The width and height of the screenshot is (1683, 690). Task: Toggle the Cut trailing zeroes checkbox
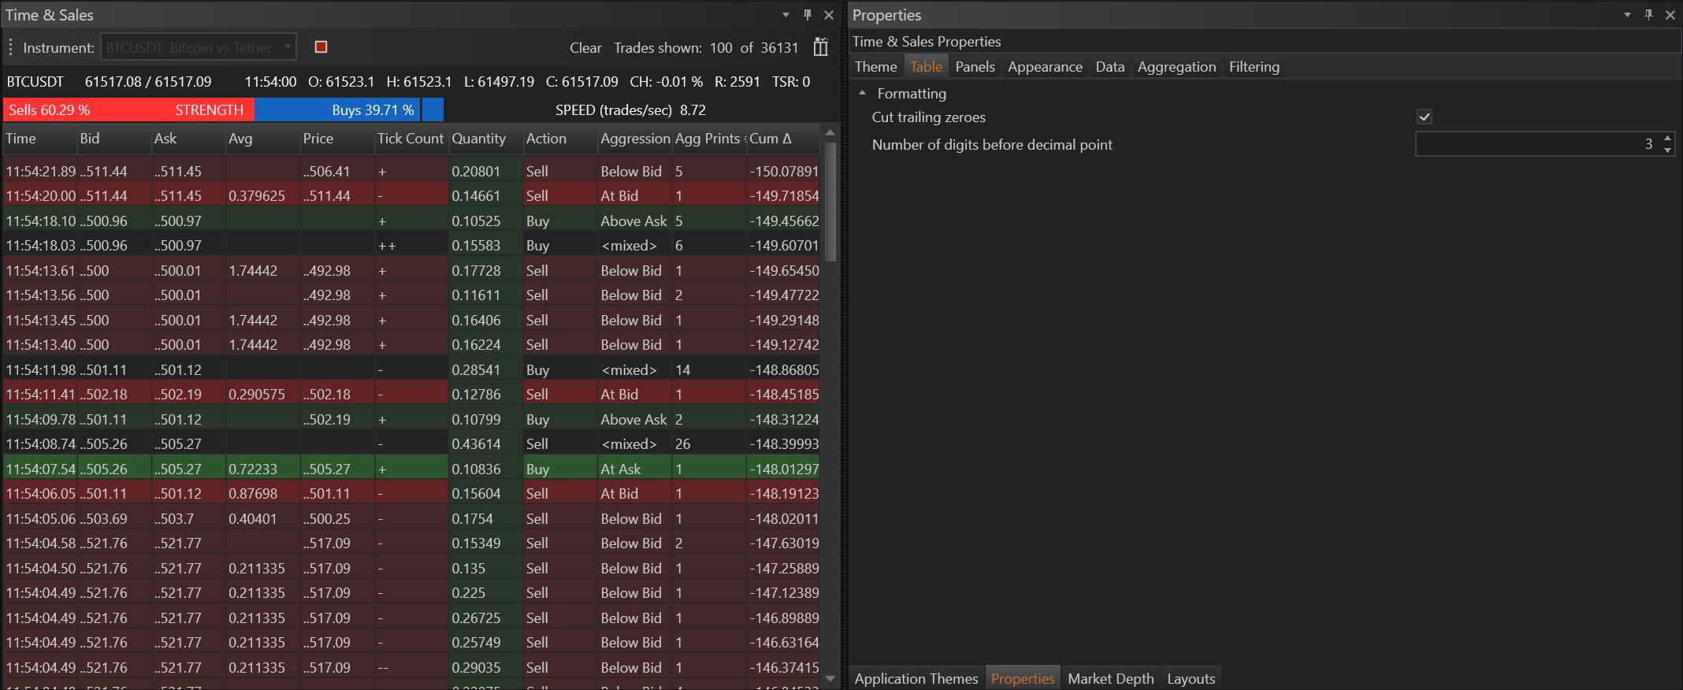1424,117
